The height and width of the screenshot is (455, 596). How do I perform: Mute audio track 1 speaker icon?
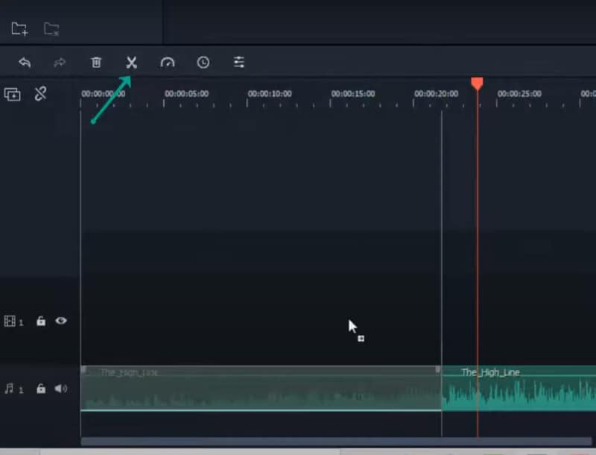click(61, 389)
